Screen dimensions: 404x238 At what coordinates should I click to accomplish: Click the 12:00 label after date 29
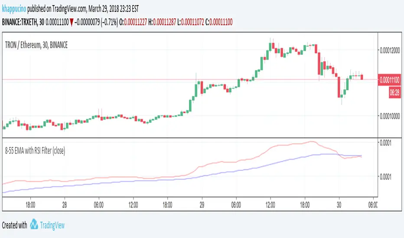[x=270, y=205]
